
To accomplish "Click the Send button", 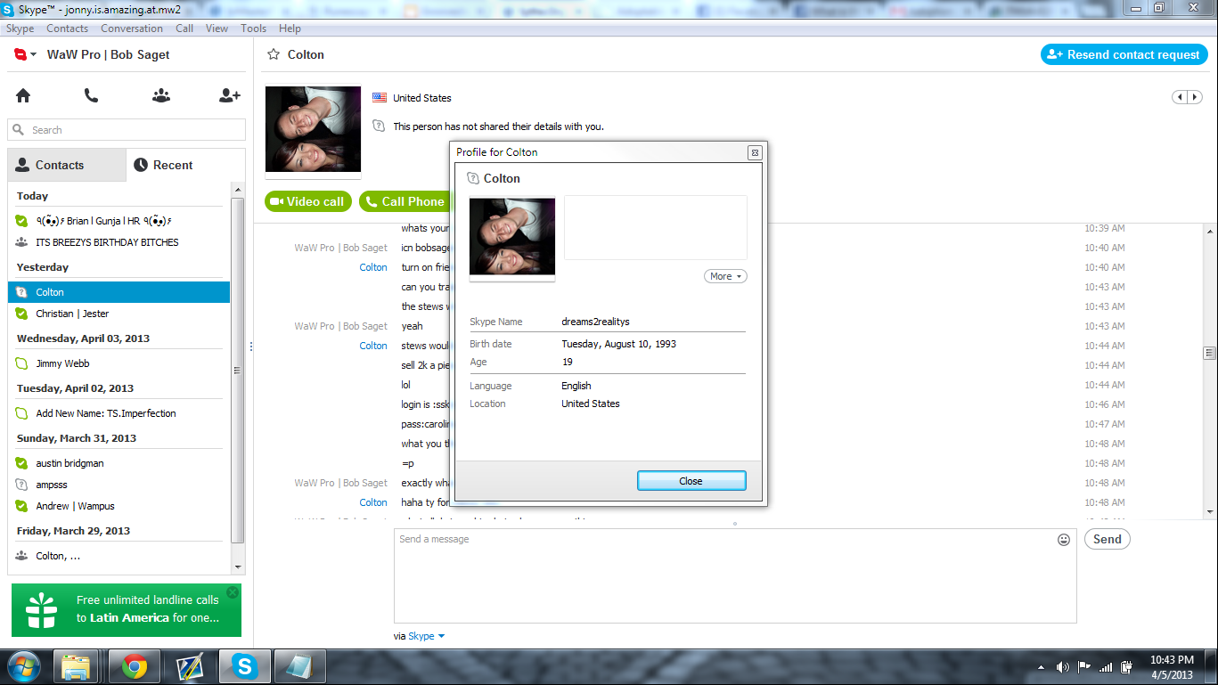I will [1108, 539].
